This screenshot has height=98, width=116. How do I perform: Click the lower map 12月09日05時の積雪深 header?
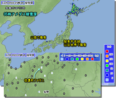pyautogui.click(x=20, y=55)
